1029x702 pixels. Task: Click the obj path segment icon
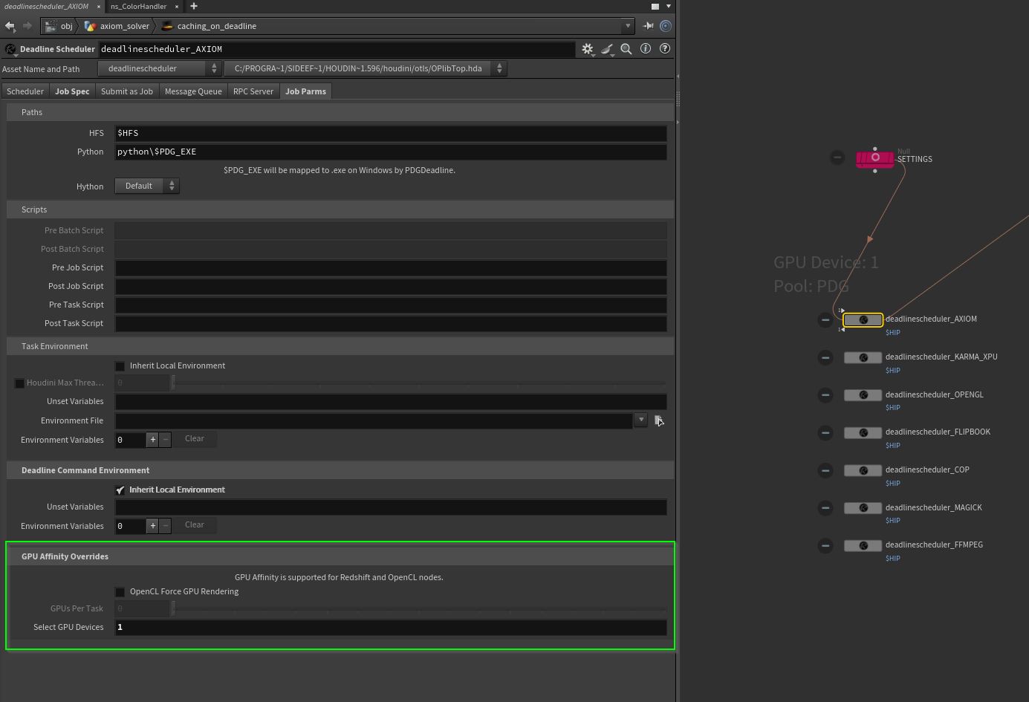click(51, 26)
